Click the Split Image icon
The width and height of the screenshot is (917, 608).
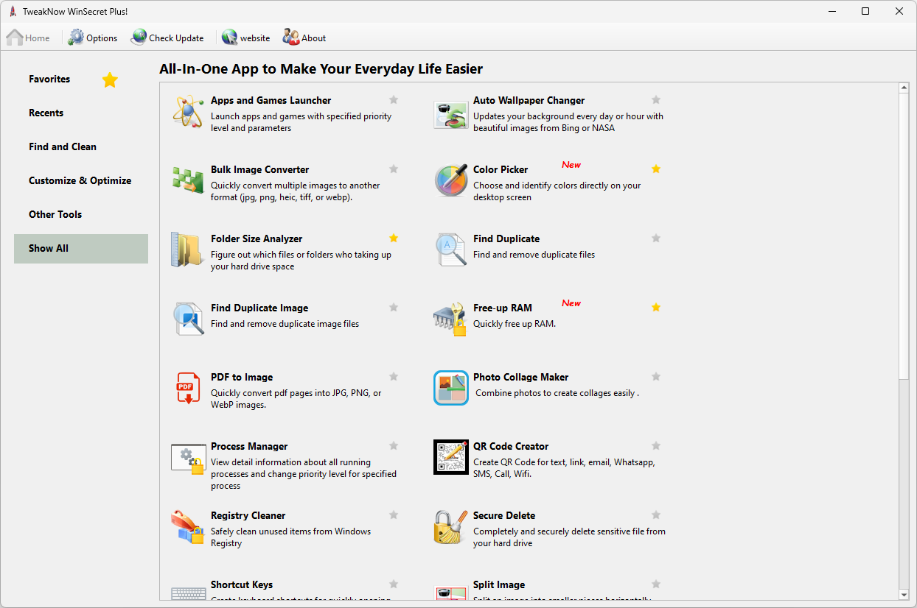[x=450, y=593]
